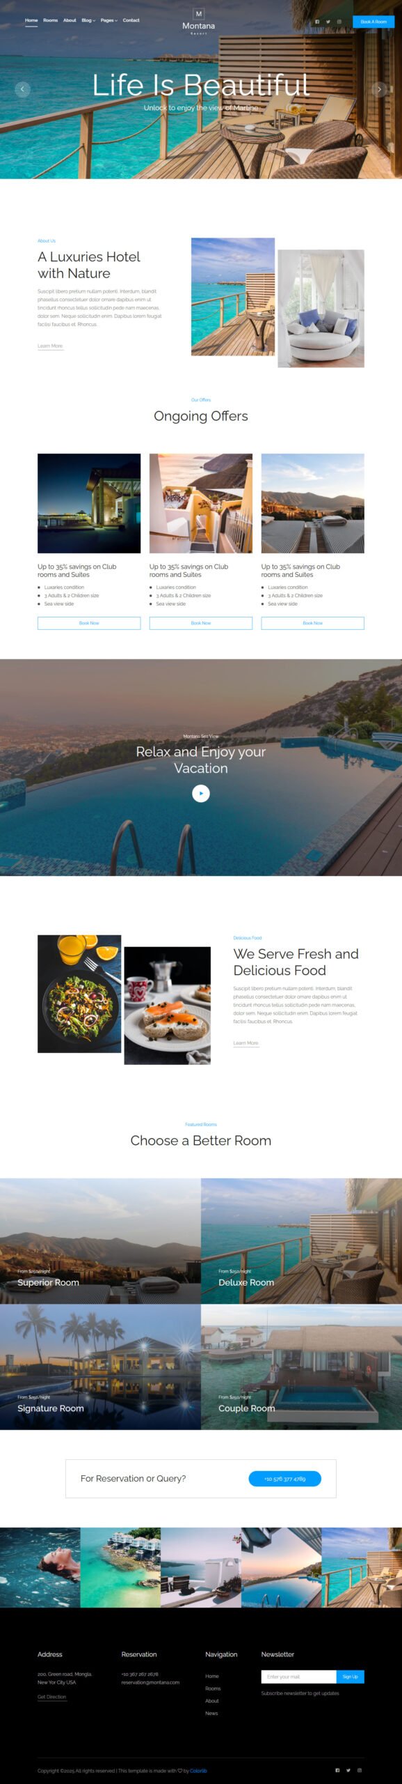Click the Book A Room button
The width and height of the screenshot is (402, 1784).
tap(373, 22)
